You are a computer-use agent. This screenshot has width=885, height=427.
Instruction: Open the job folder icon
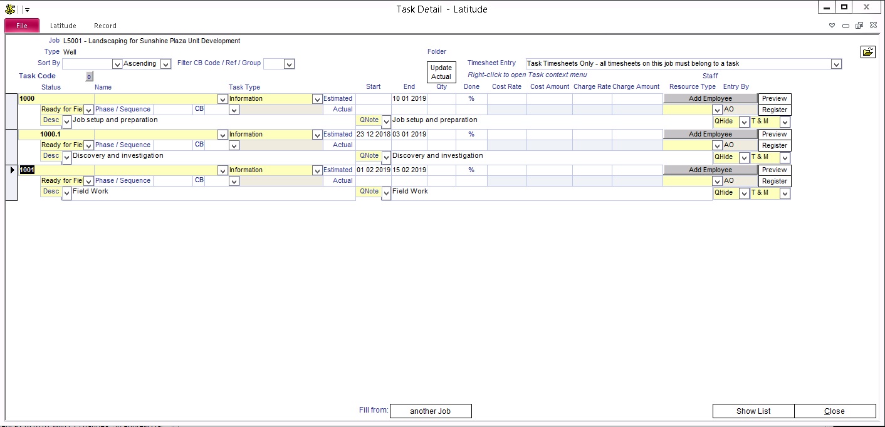click(x=867, y=52)
